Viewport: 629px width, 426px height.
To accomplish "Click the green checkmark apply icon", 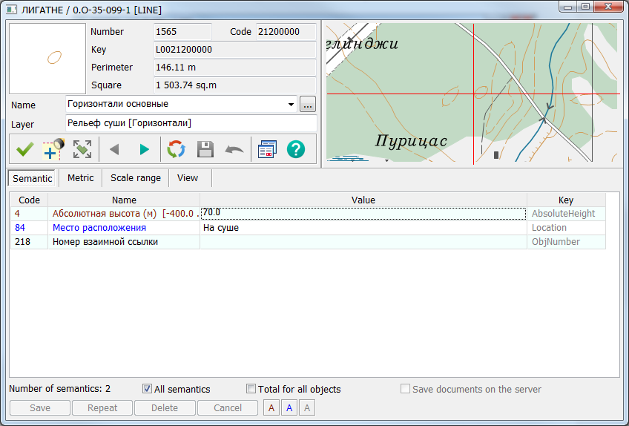I will pyautogui.click(x=24, y=149).
